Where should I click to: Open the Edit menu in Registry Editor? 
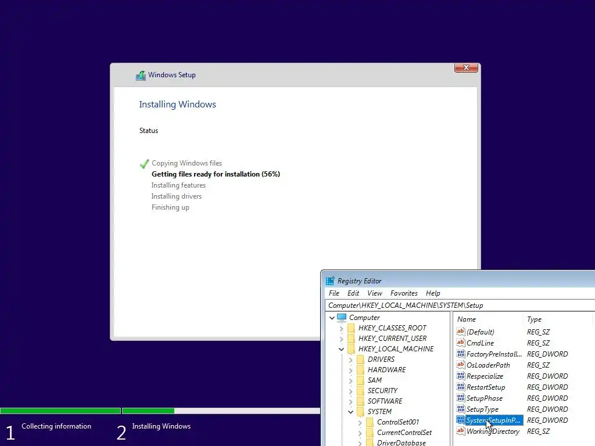coord(353,293)
